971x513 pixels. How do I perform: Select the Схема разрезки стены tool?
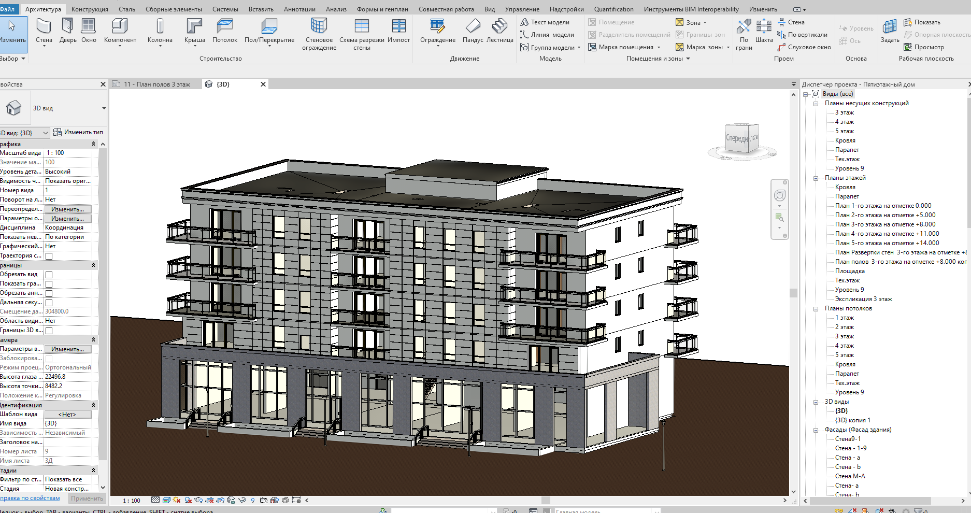point(362,34)
